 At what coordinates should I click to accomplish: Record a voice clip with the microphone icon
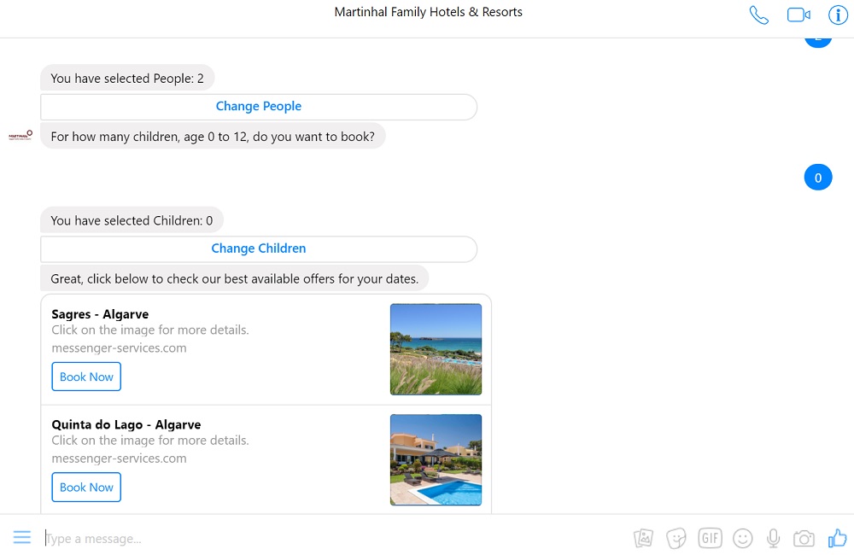(x=773, y=538)
